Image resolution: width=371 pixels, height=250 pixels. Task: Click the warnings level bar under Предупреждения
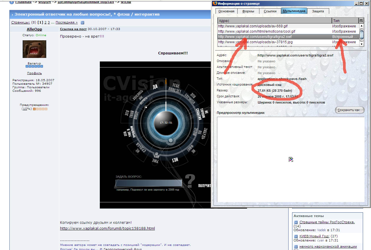click(x=40, y=109)
